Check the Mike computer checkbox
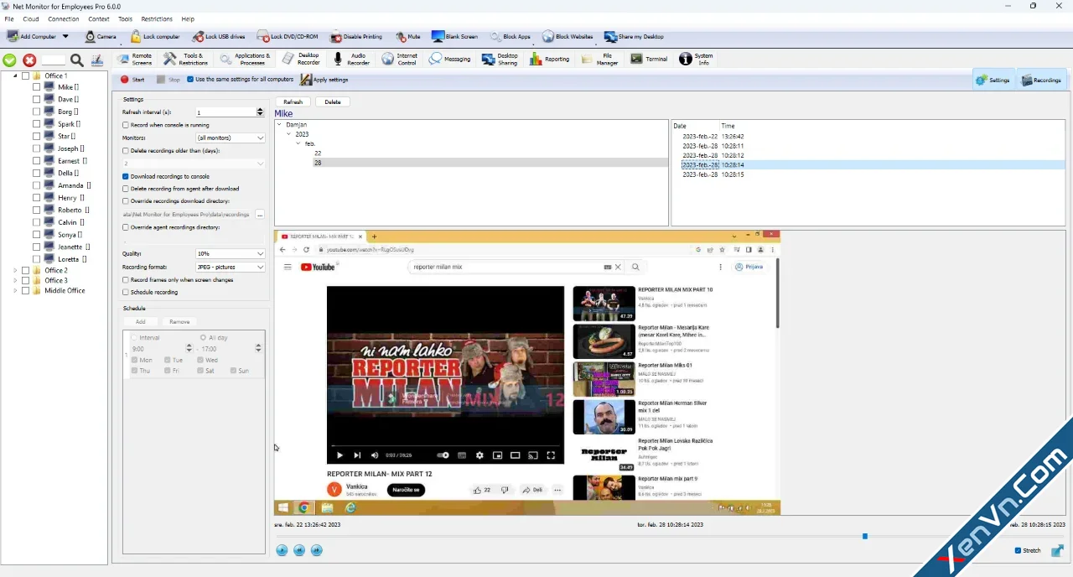Screen dimensions: 1073x577 36,87
